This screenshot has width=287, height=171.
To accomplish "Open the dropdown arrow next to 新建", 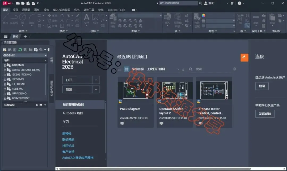I will [x=96, y=90].
